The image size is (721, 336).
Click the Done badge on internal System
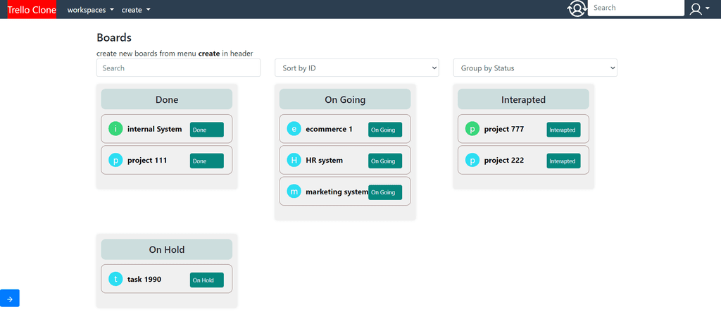207,130
